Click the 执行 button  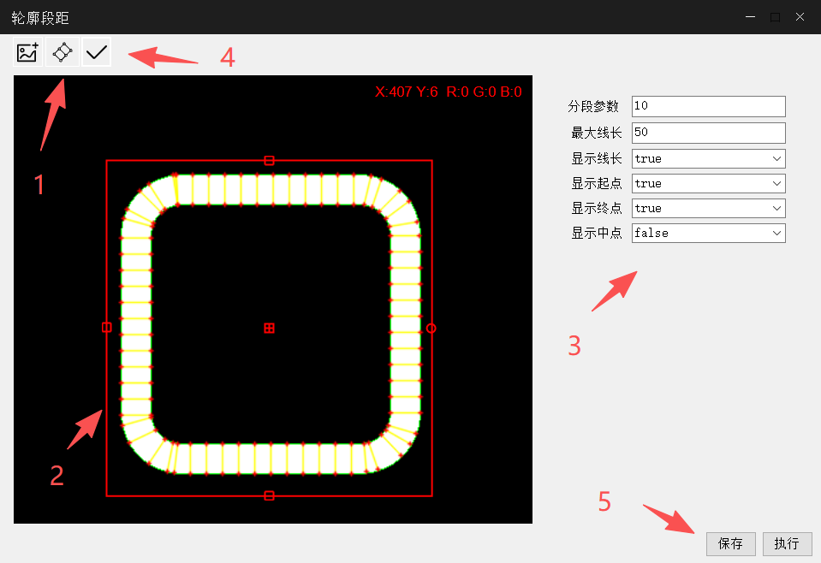click(787, 543)
